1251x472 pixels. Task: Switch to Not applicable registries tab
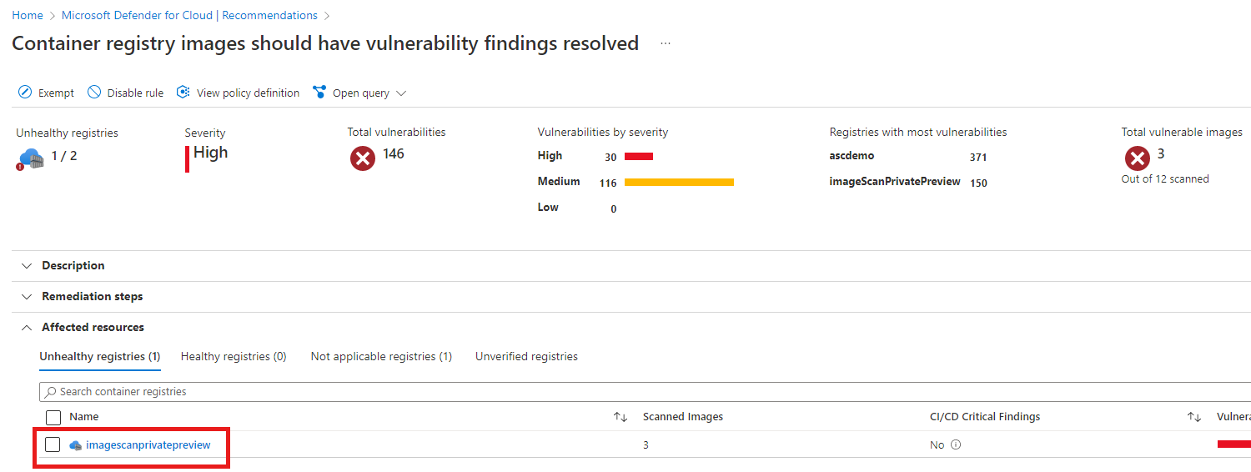(x=381, y=356)
